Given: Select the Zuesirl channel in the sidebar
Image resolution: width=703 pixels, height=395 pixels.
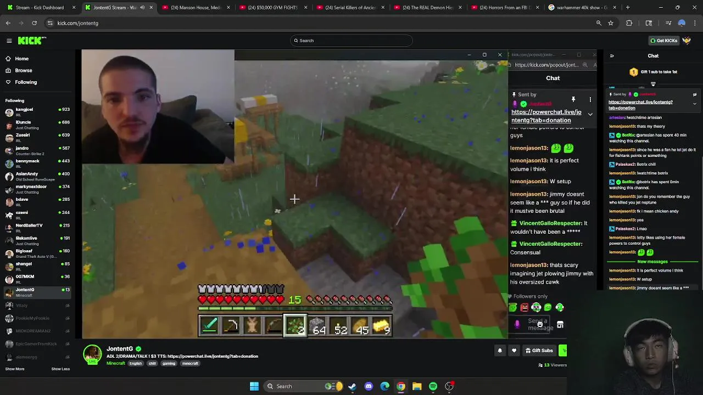Looking at the screenshot, I should coord(37,138).
